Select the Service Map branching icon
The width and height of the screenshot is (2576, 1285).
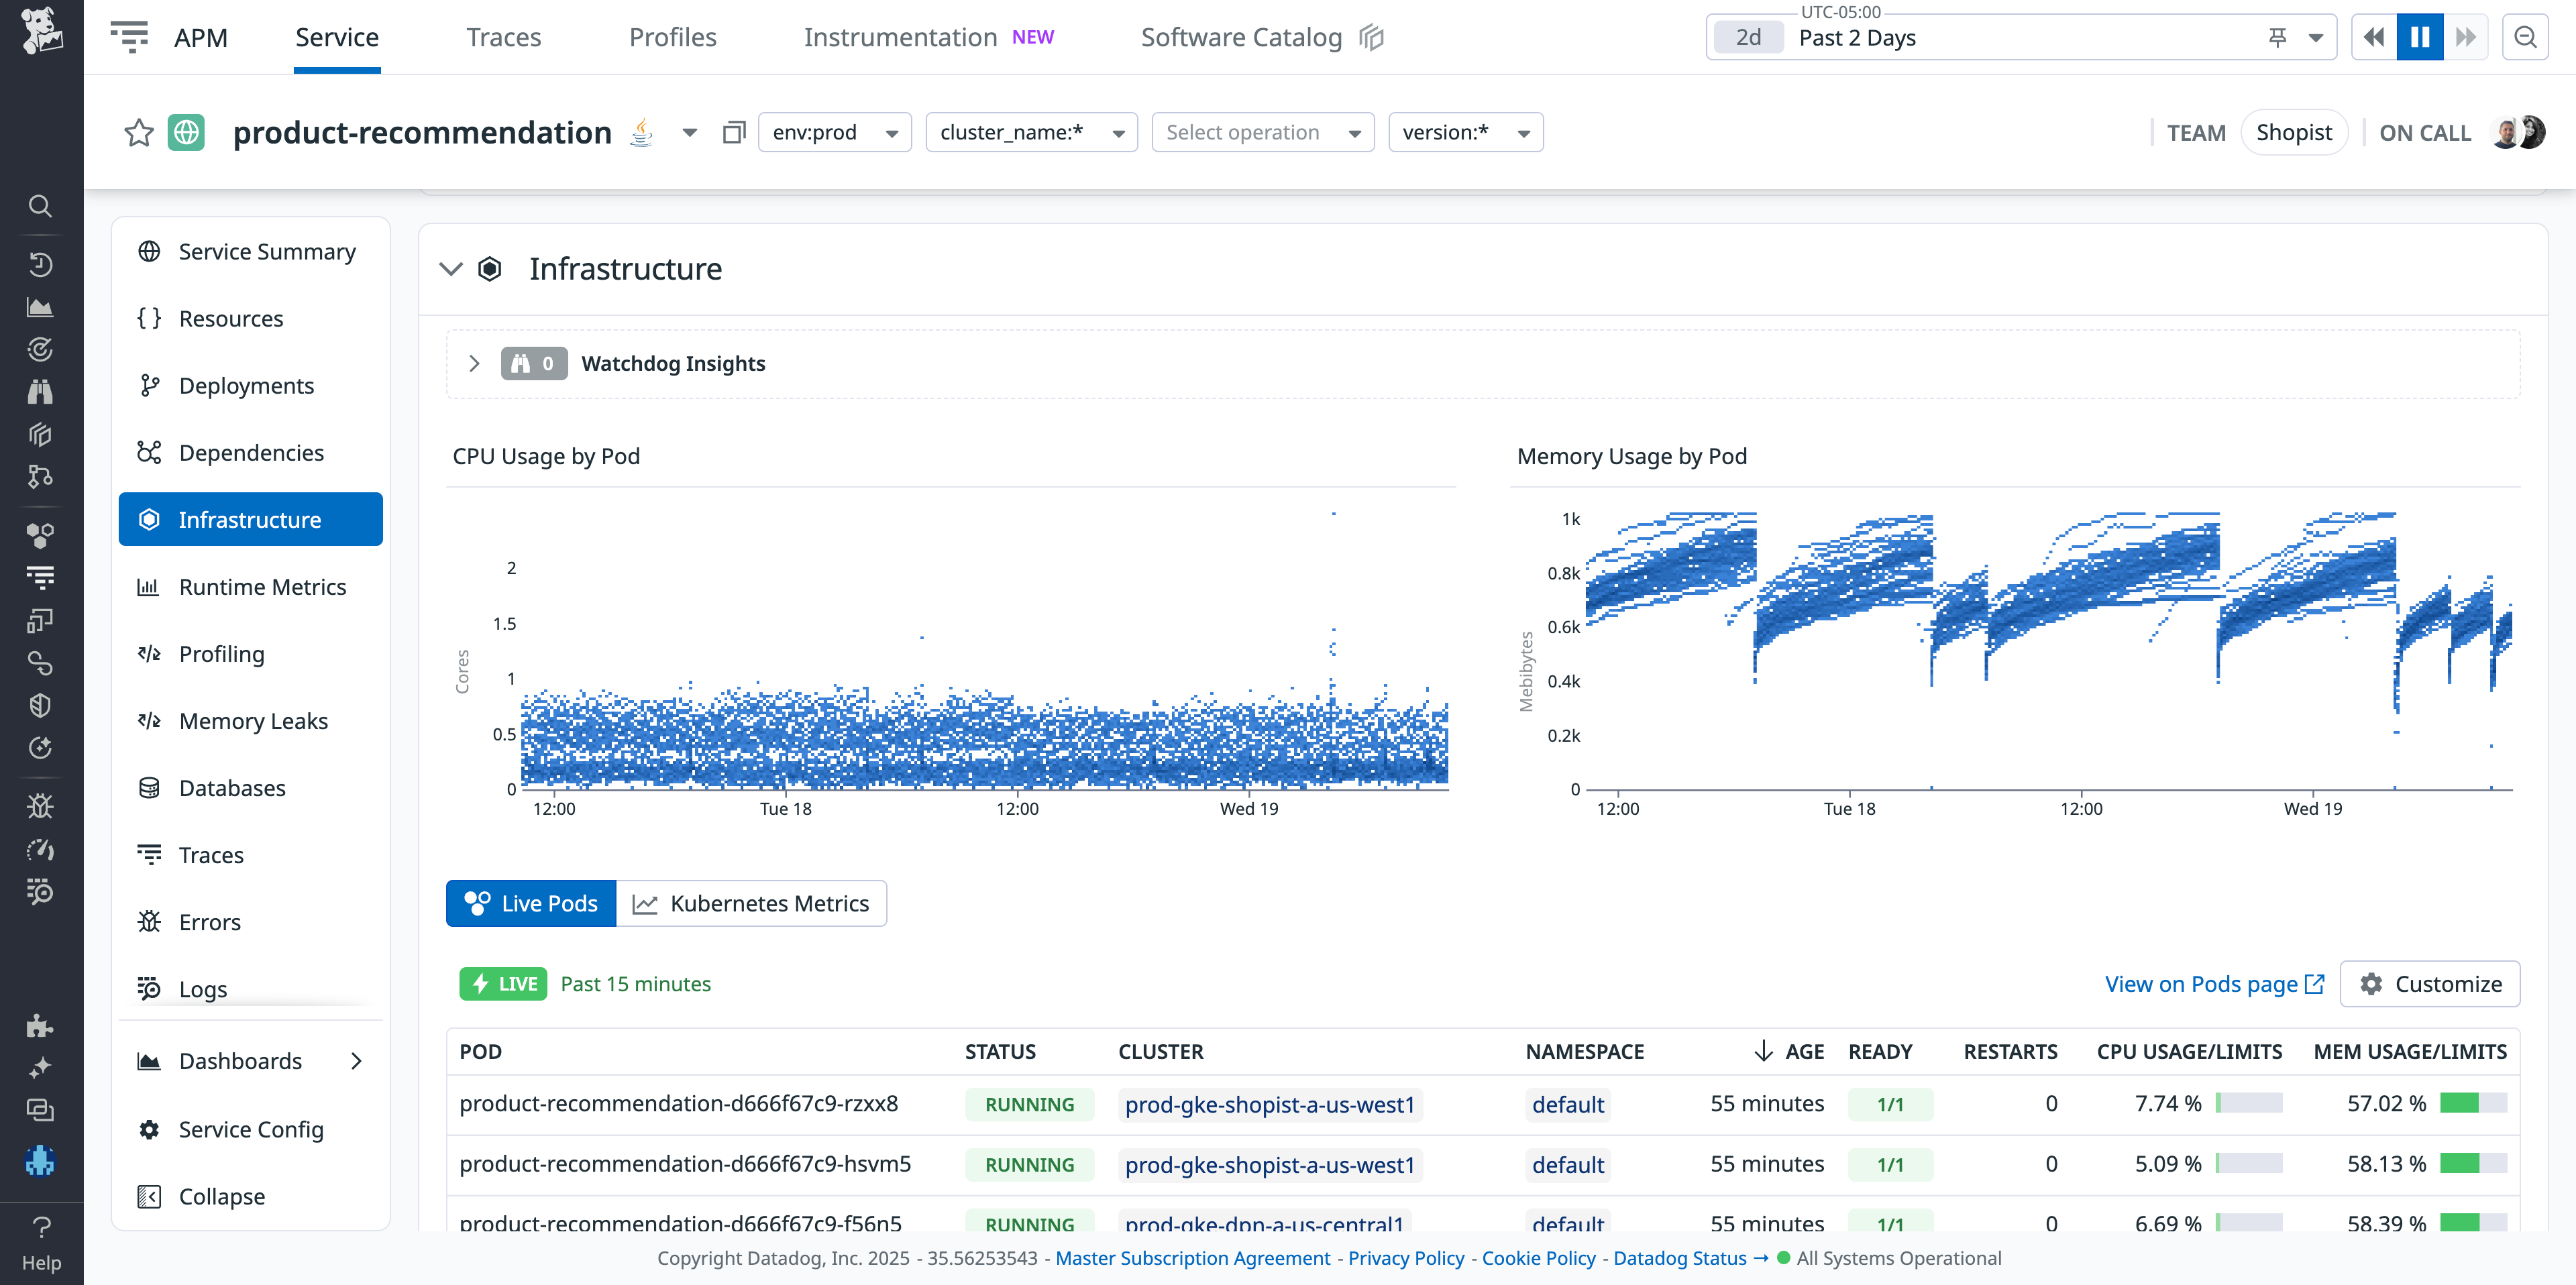[x=40, y=476]
